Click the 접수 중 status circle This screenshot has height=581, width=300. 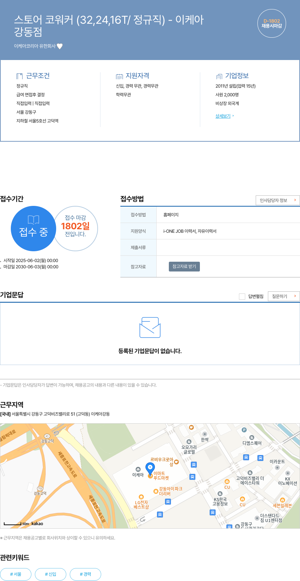(x=33, y=229)
